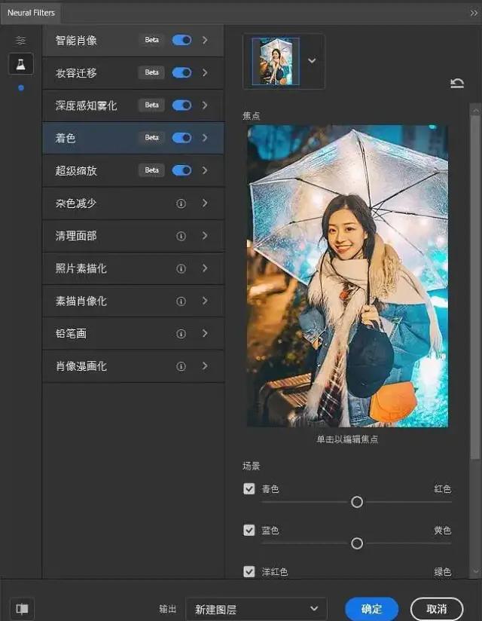Click info icon for 铅笔画
Viewport: 482px width, 621px height.
(x=181, y=334)
